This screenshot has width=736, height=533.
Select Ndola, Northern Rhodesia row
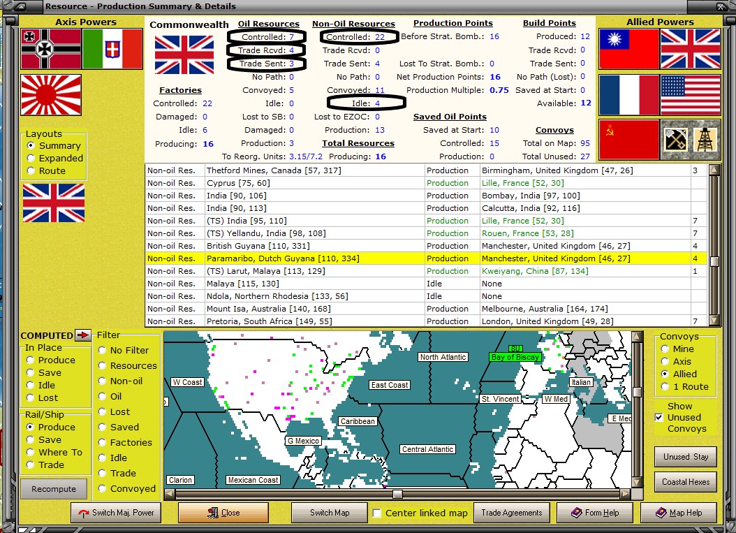[x=426, y=296]
